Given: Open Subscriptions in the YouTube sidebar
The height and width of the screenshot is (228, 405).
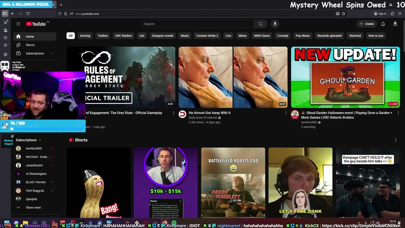Looking at the screenshot, I should tap(35, 54).
